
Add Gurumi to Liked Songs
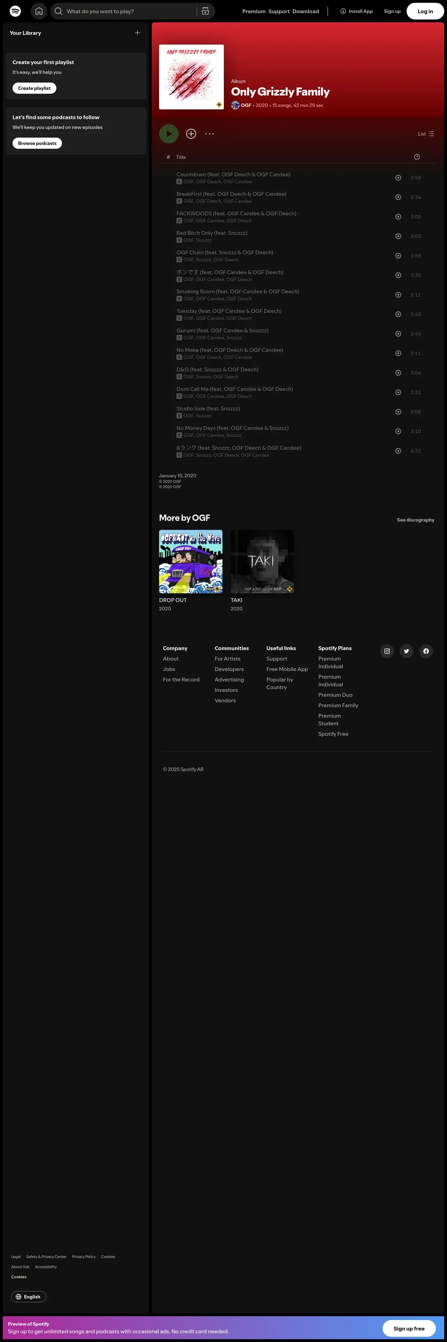398,334
